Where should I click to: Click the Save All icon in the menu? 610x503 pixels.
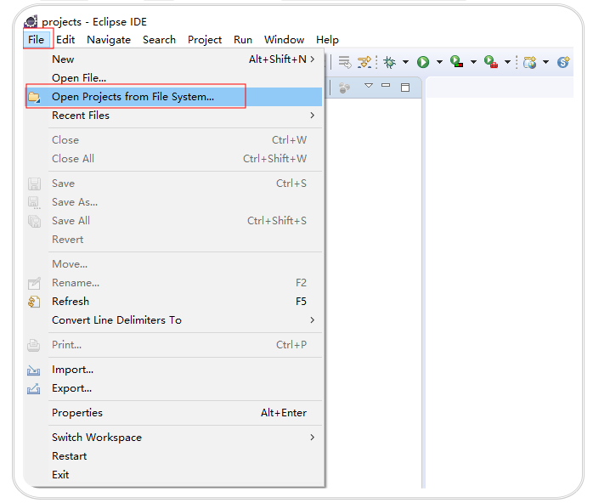34,221
